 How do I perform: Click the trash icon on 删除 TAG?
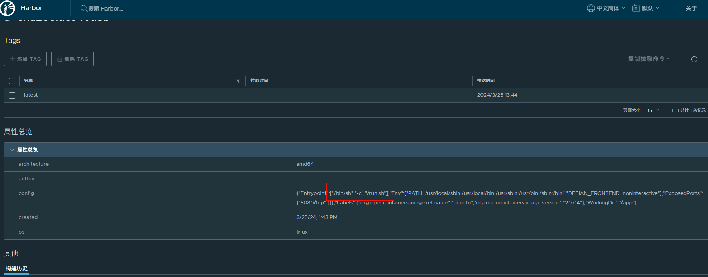(60, 59)
